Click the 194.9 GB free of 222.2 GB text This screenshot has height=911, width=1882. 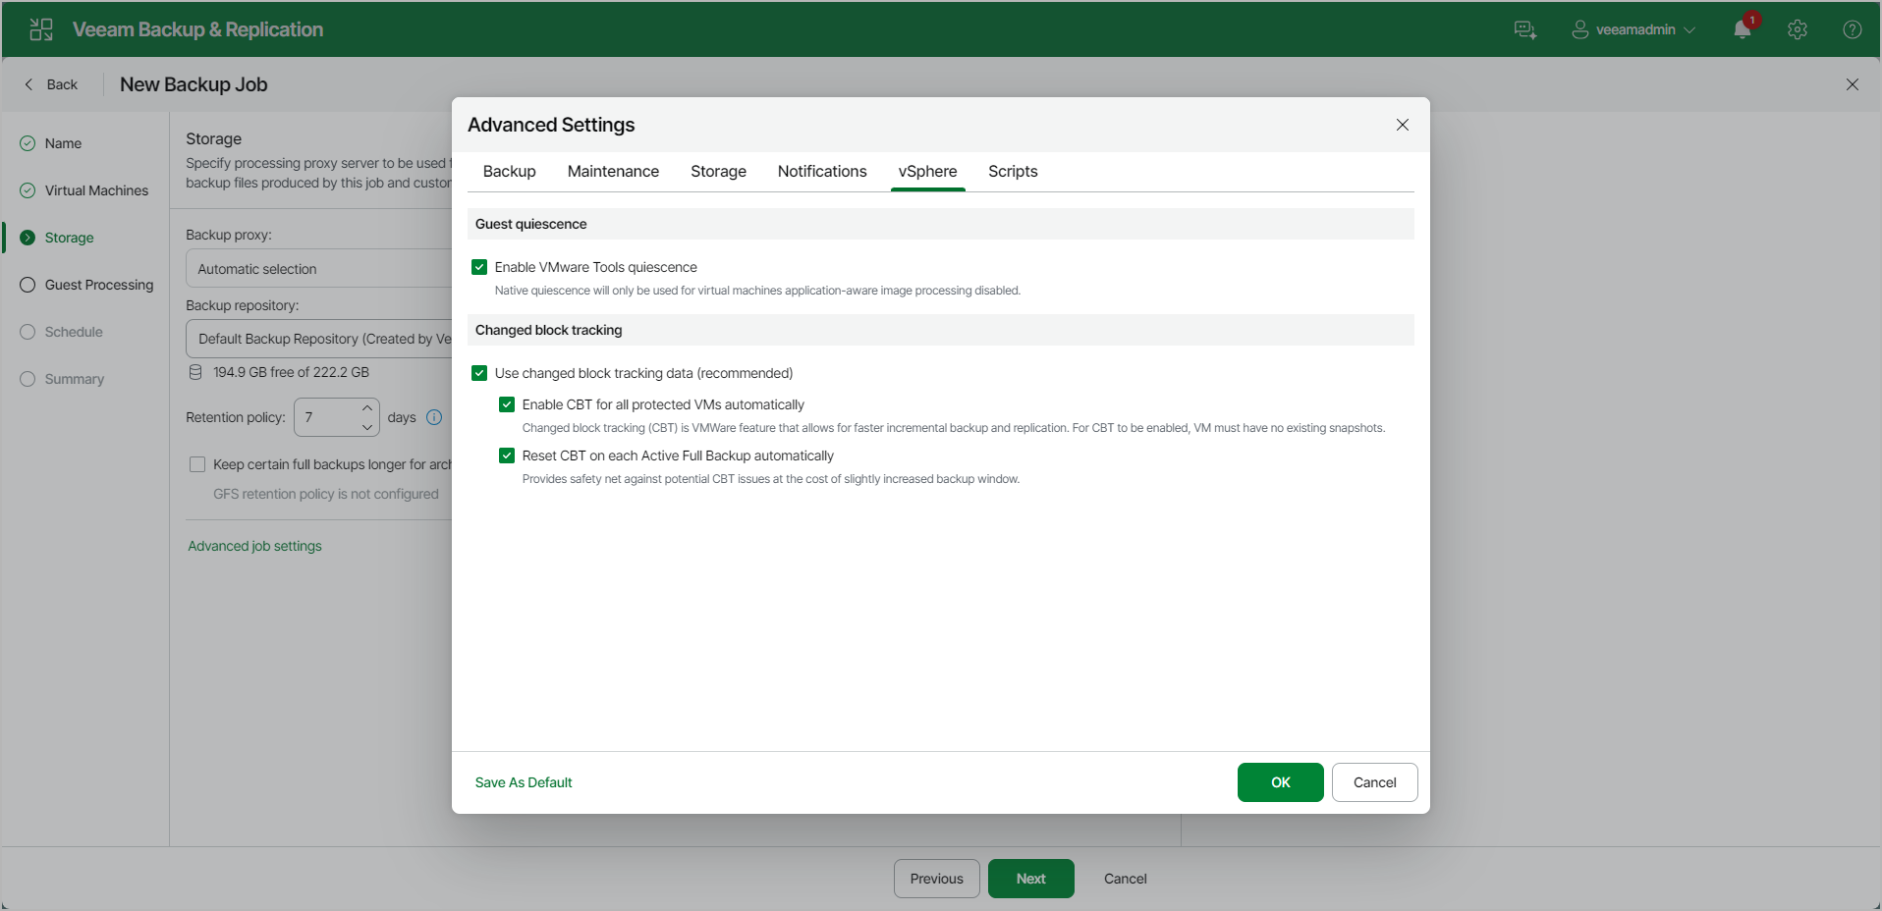[291, 372]
